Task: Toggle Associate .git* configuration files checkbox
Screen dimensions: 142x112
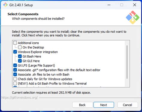Action: (15, 70)
